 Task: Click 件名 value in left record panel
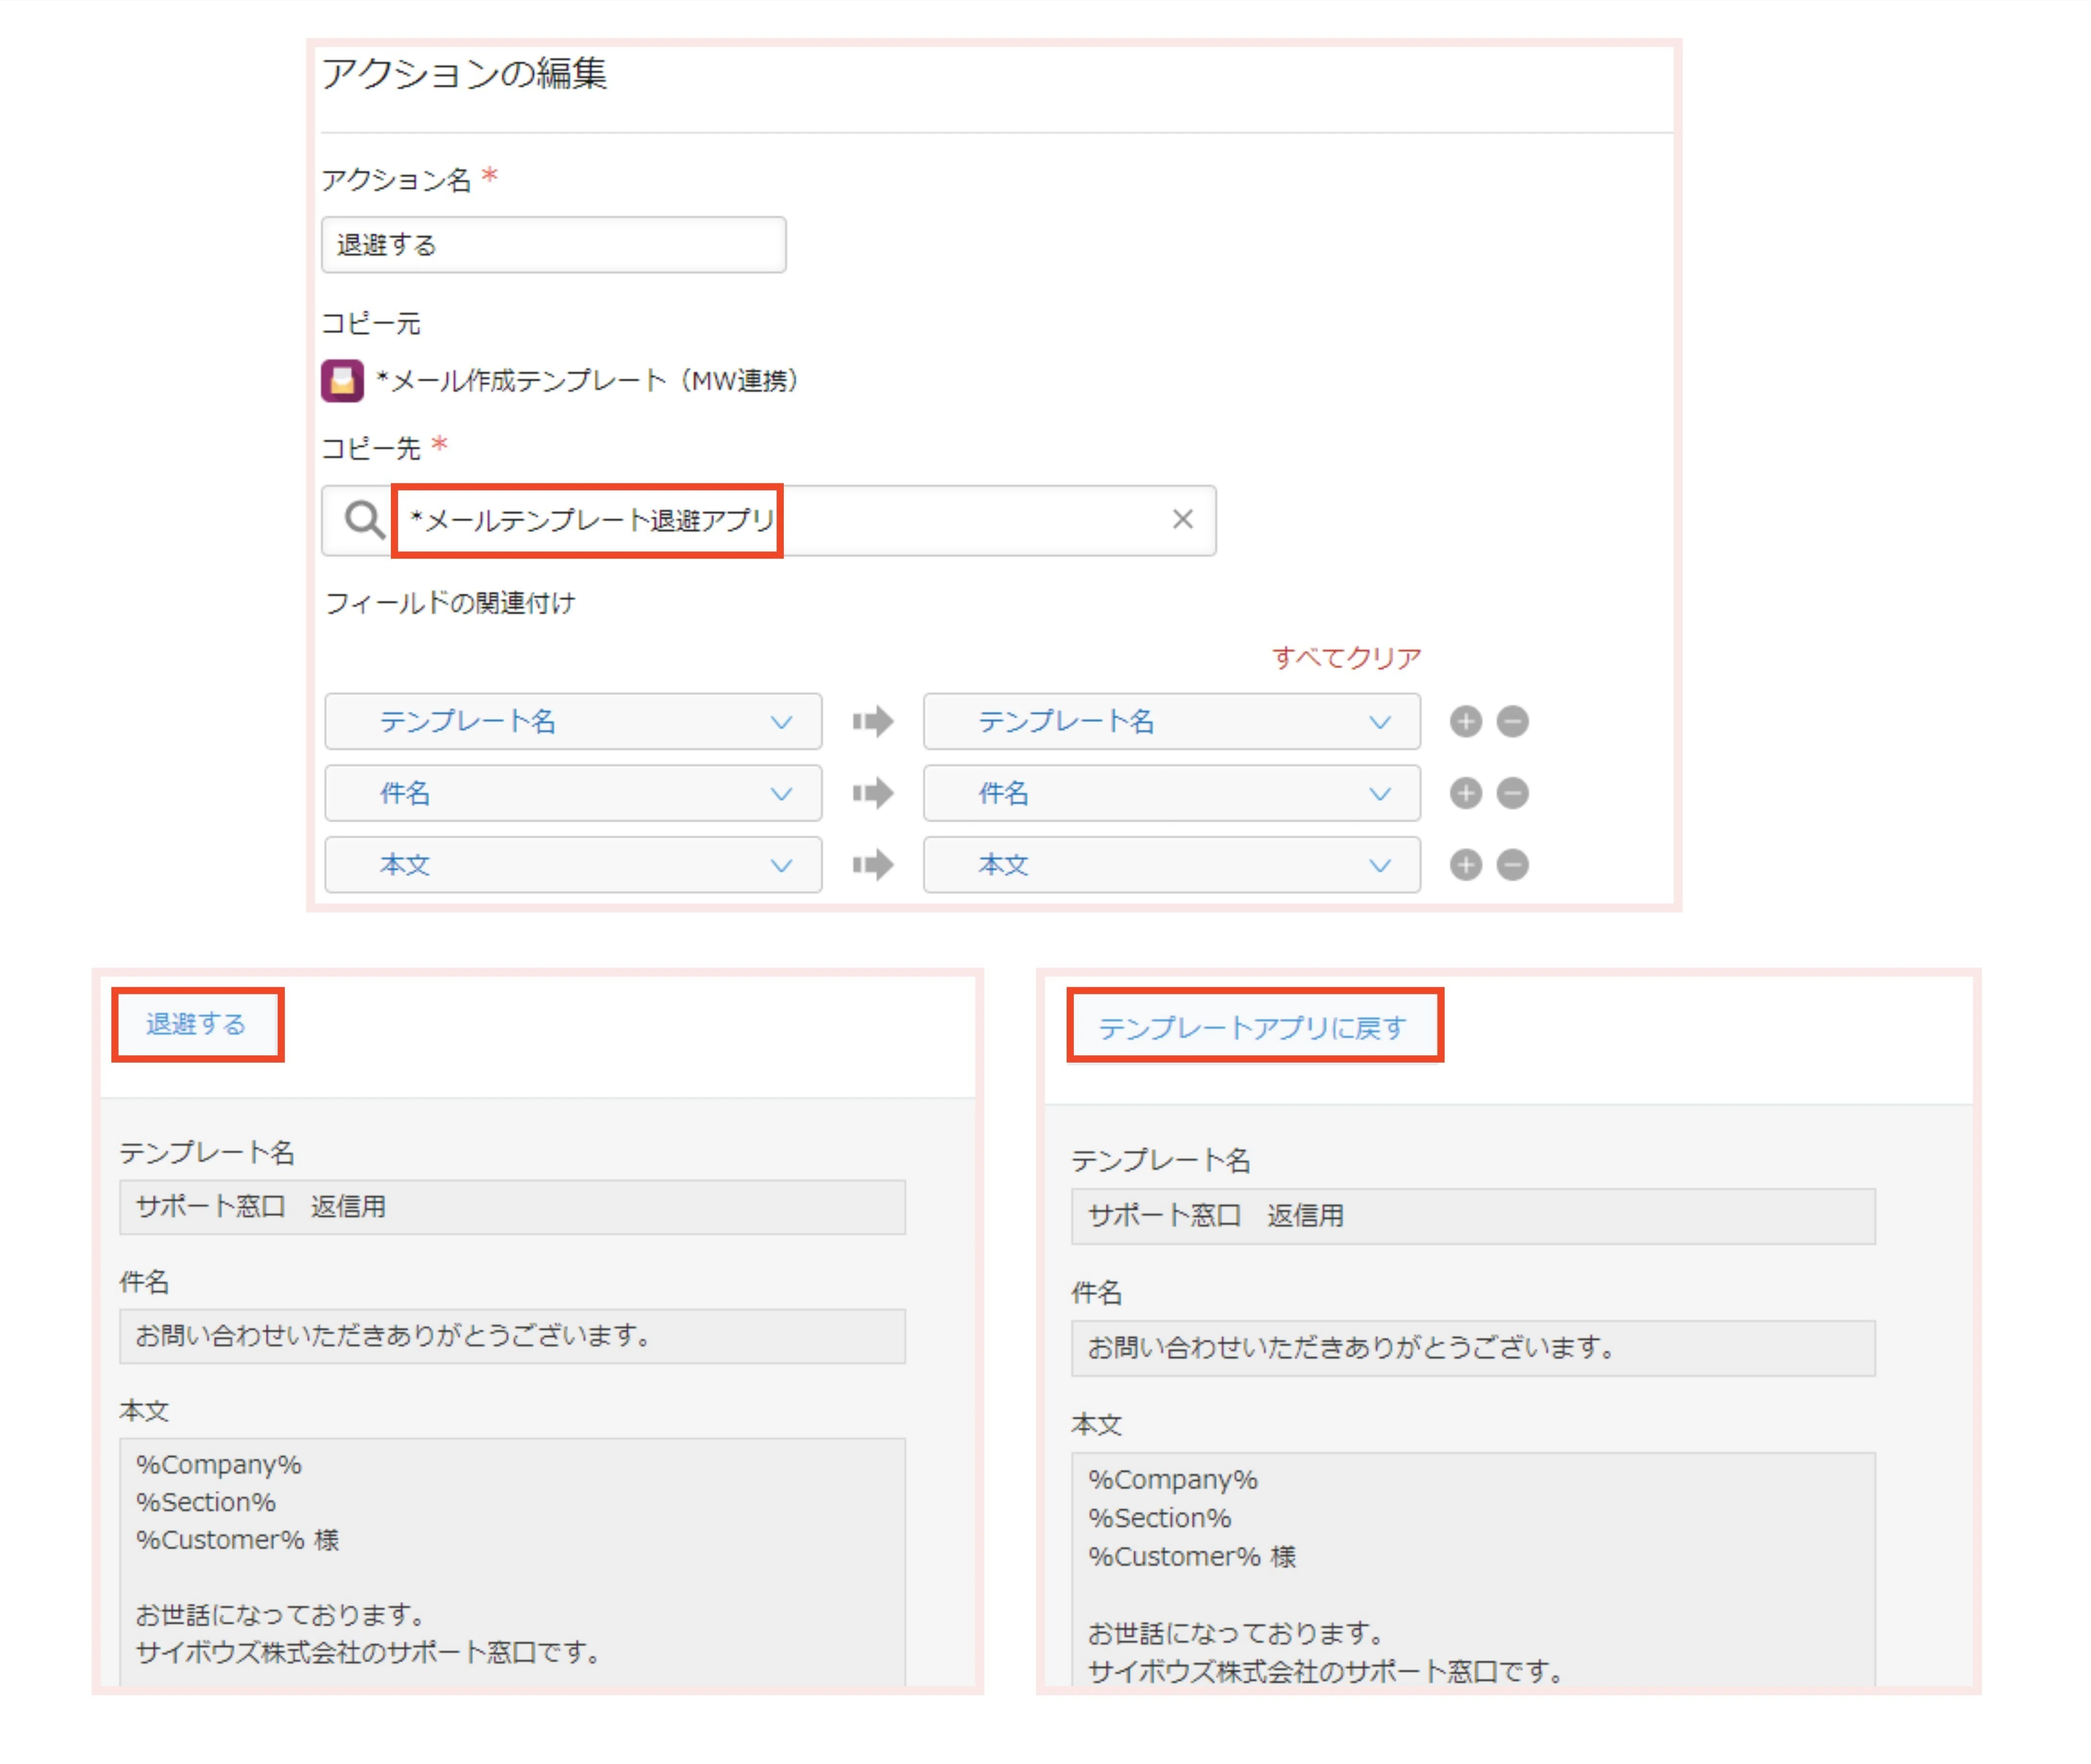[x=512, y=1336]
